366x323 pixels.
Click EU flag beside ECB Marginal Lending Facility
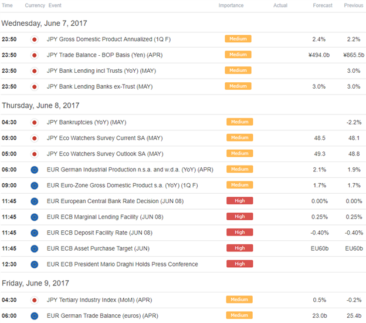pos(34,217)
